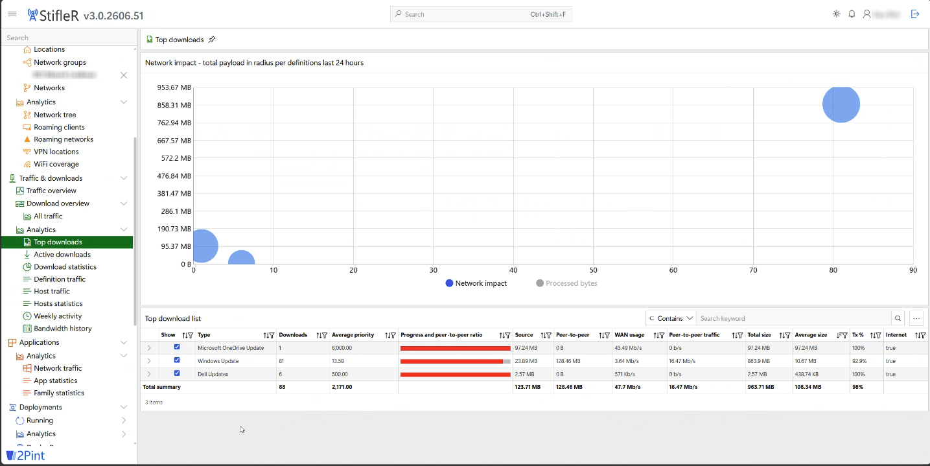Open the Contains filter dropdown
This screenshot has width=930, height=466.
[x=671, y=318]
